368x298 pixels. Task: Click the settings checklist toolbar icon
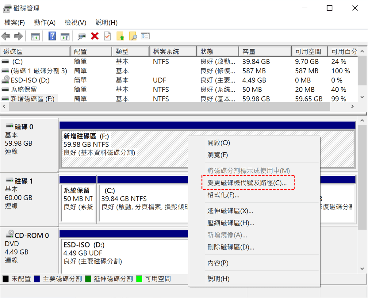tap(145, 36)
